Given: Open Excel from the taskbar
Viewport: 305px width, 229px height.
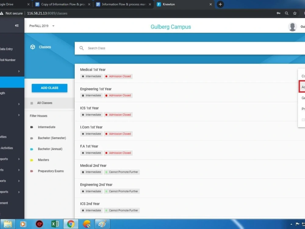Looking at the screenshot, I should 55,224.
